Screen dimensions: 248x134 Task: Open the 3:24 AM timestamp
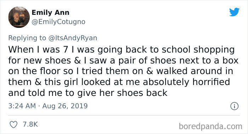[22, 106]
